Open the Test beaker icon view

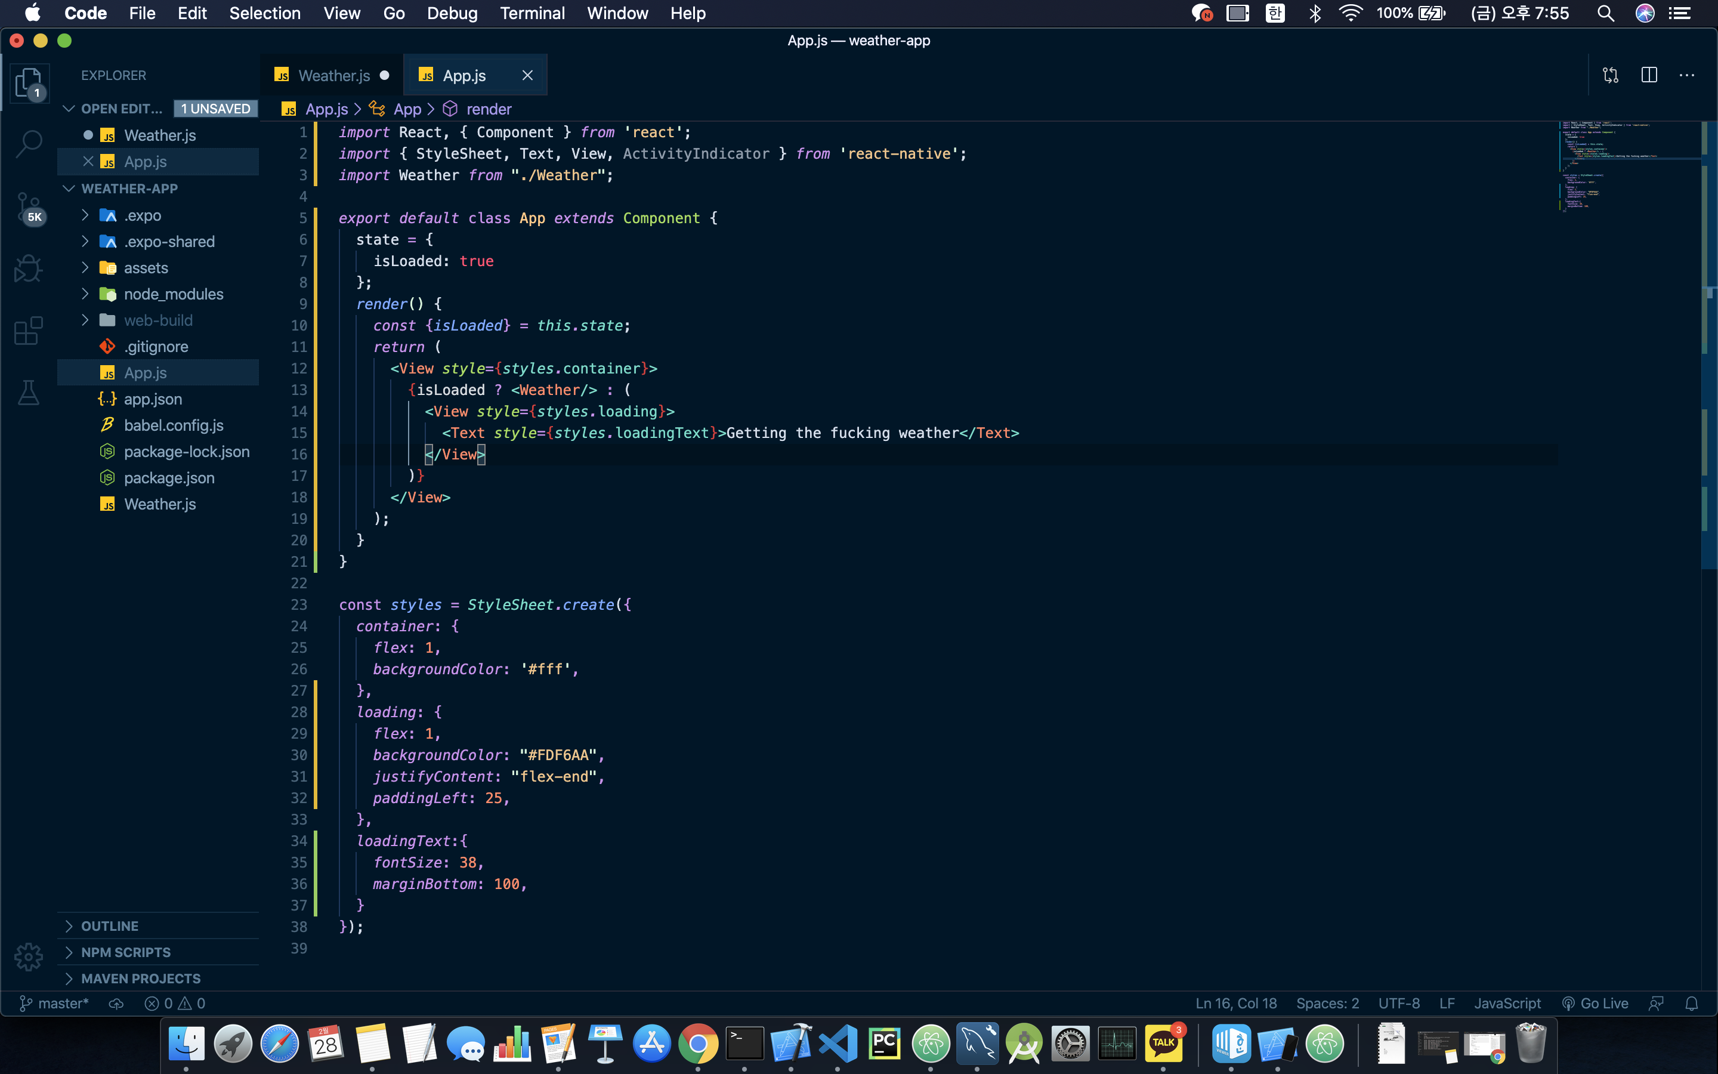[29, 392]
